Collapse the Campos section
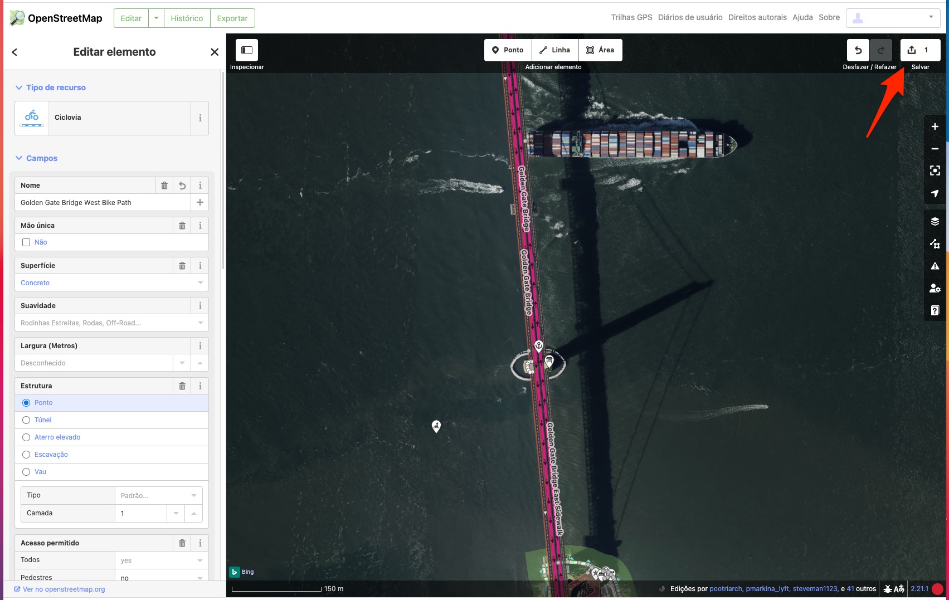This screenshot has width=949, height=600. pyautogui.click(x=36, y=158)
